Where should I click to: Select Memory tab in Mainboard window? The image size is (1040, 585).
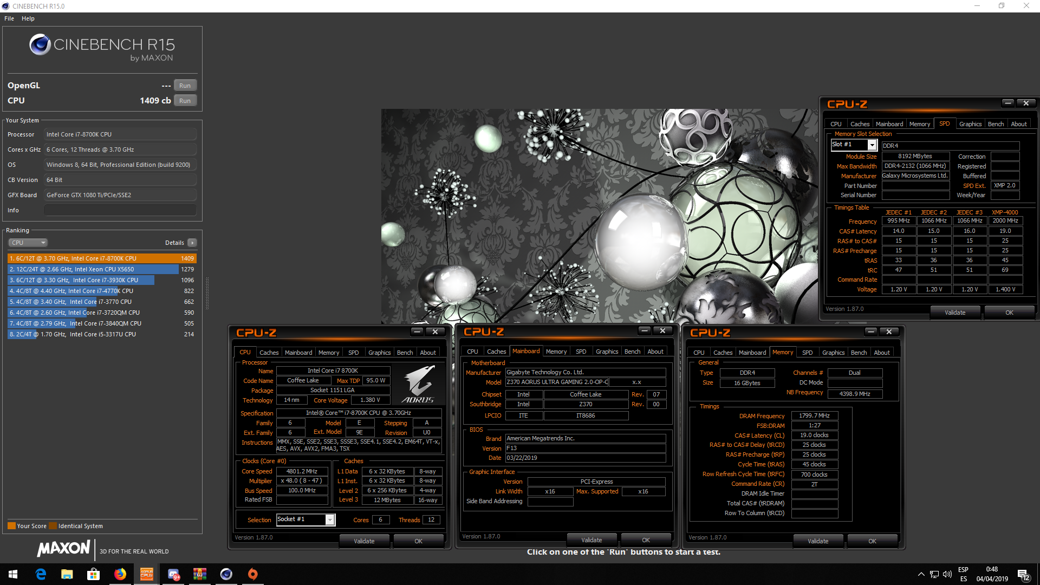[x=556, y=352]
